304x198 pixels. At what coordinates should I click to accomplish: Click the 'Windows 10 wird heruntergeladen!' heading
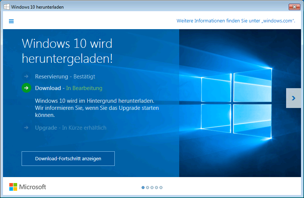(x=67, y=51)
